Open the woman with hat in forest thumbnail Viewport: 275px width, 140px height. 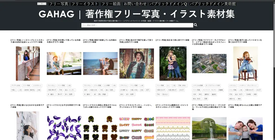[x=136, y=63]
